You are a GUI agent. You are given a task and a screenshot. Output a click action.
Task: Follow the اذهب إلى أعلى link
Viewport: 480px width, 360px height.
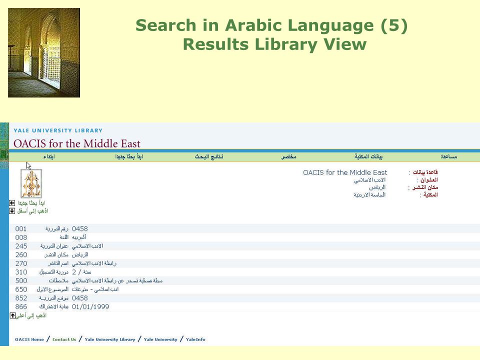(31, 315)
